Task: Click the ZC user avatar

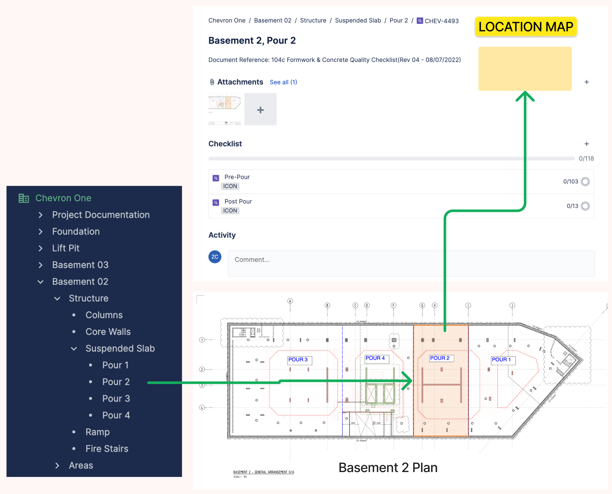Action: coord(215,257)
